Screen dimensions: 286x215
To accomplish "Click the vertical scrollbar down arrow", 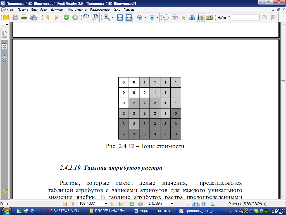I will (x=283, y=197).
